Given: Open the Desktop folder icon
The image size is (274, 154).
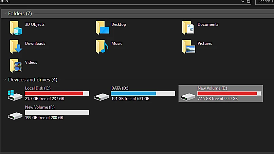Looking at the screenshot, I should [x=102, y=28].
